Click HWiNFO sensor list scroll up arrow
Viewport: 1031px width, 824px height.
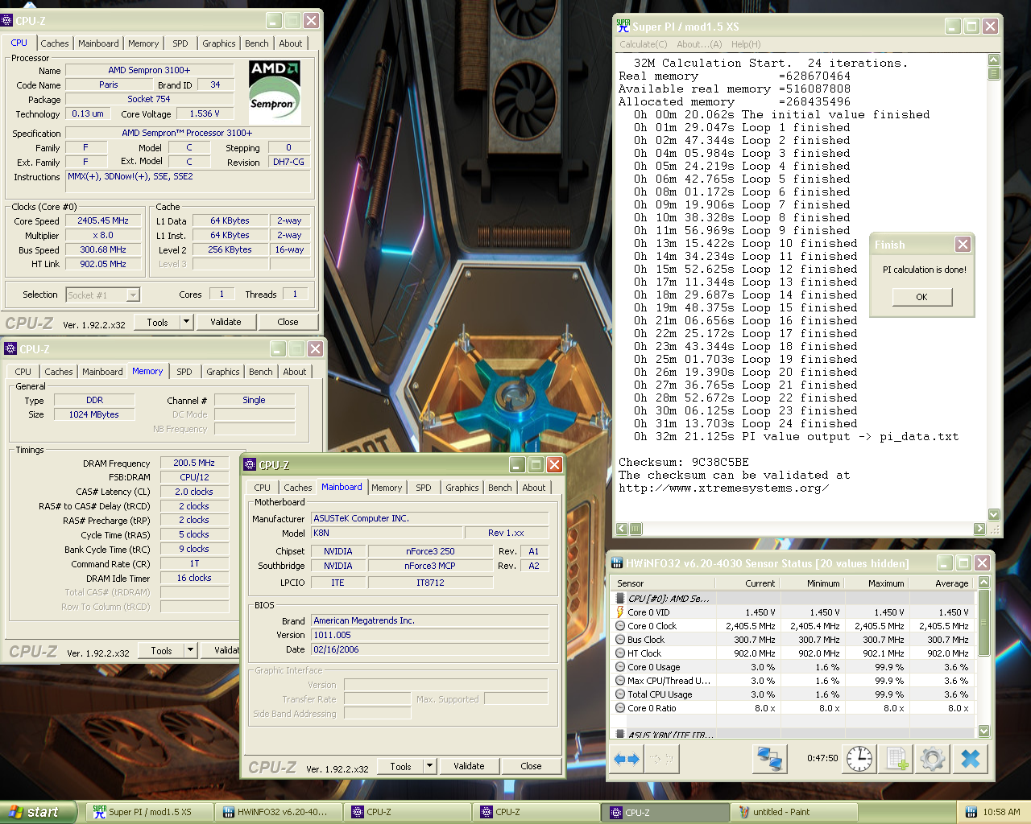(984, 583)
